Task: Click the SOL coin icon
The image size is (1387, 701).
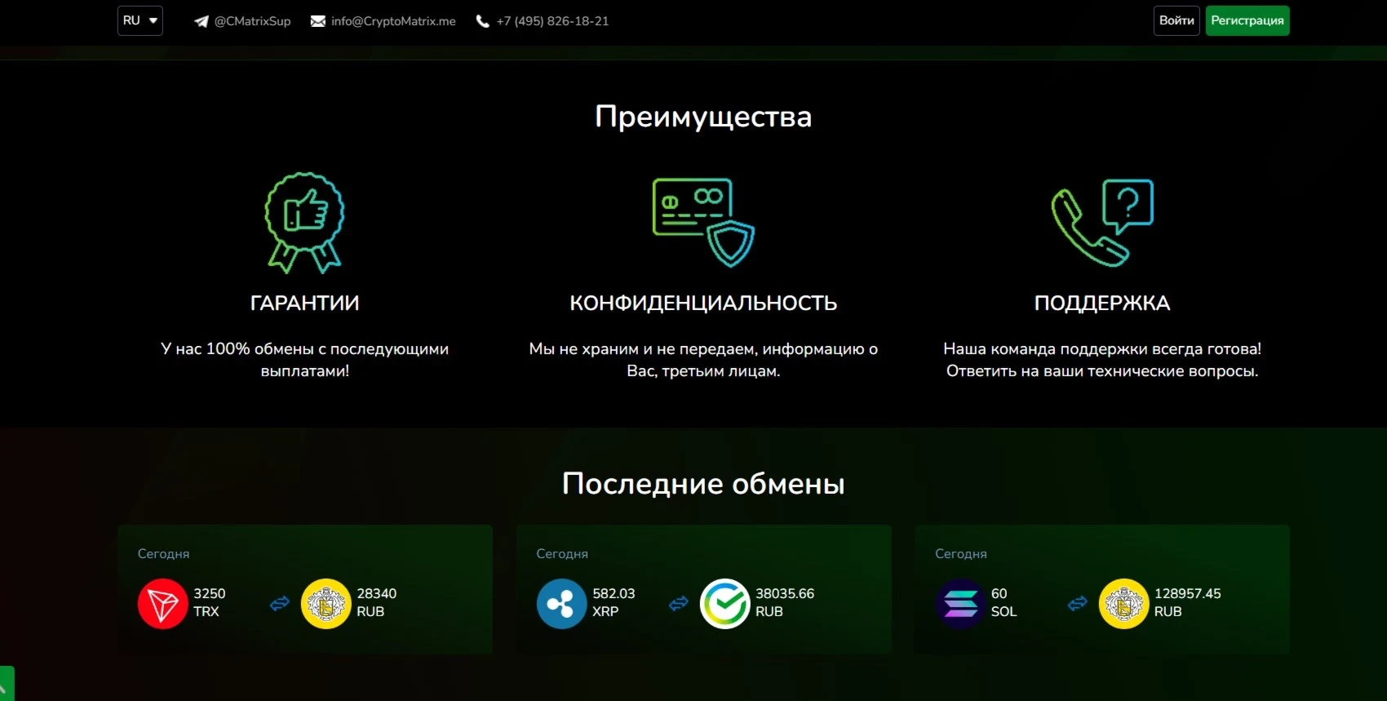Action: (960, 604)
